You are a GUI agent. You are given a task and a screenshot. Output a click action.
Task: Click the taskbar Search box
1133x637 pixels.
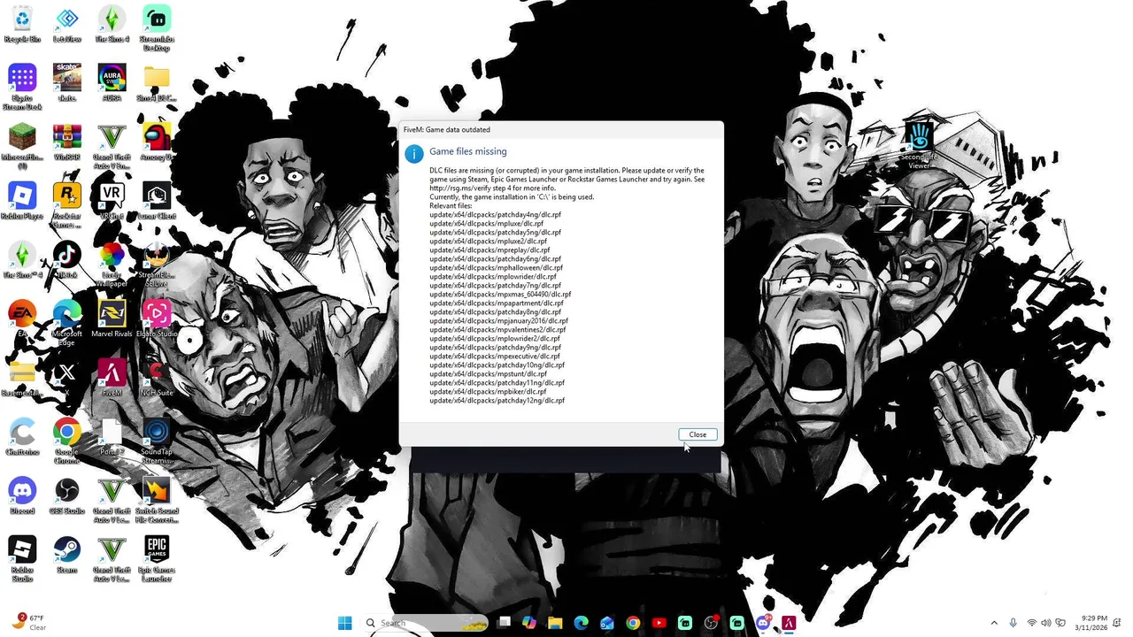[x=426, y=623]
